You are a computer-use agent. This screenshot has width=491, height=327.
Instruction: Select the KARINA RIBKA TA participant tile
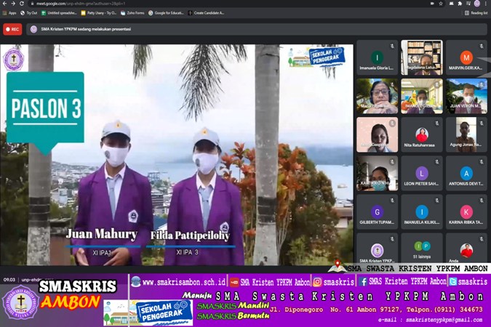(x=466, y=212)
